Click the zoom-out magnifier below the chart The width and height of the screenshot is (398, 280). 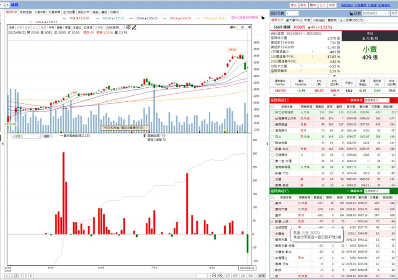click(214, 276)
